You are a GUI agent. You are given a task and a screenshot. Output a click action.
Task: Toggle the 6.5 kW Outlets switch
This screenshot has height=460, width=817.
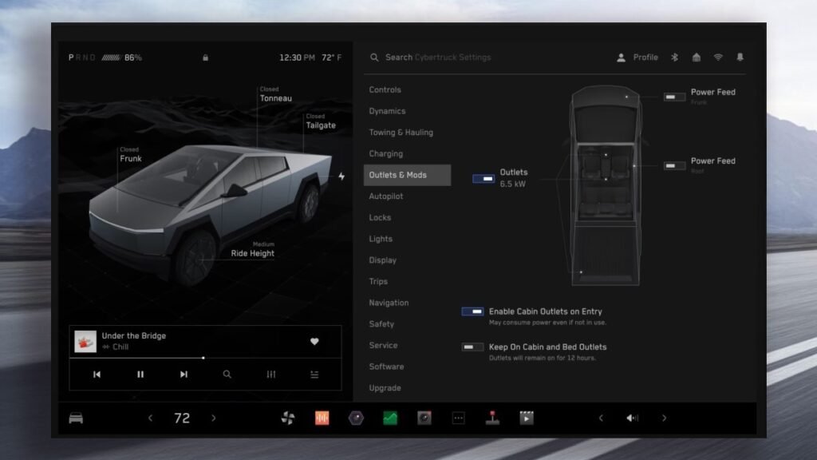pos(483,179)
